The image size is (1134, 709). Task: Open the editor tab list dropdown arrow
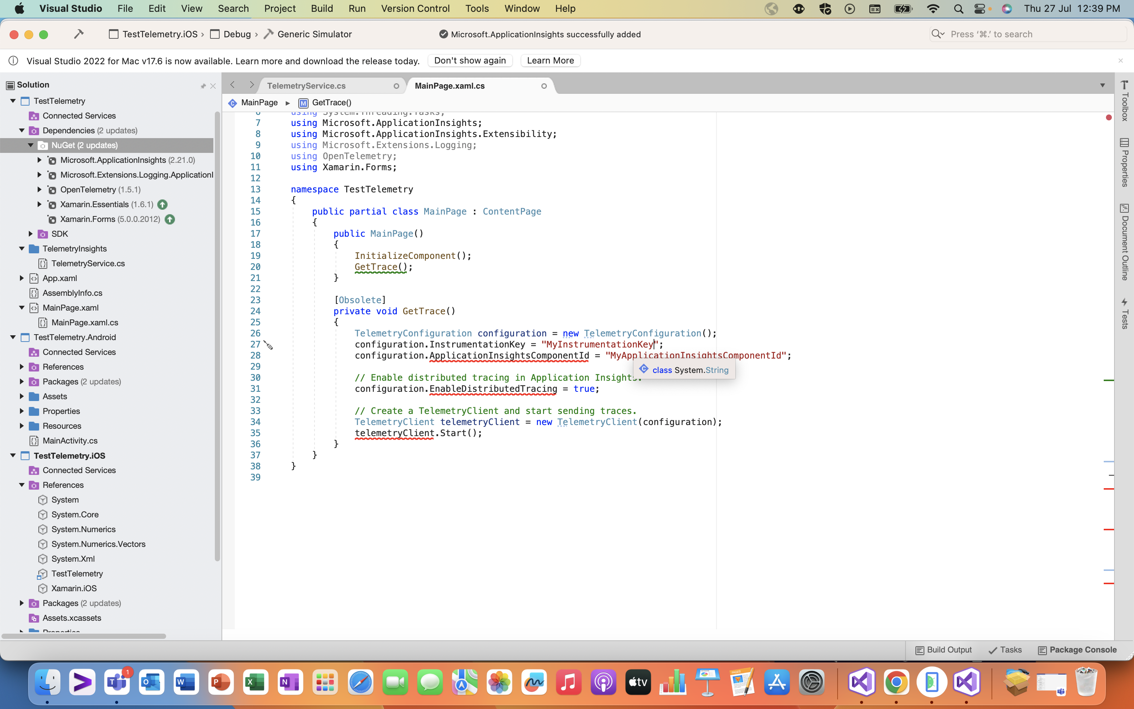(x=1102, y=85)
